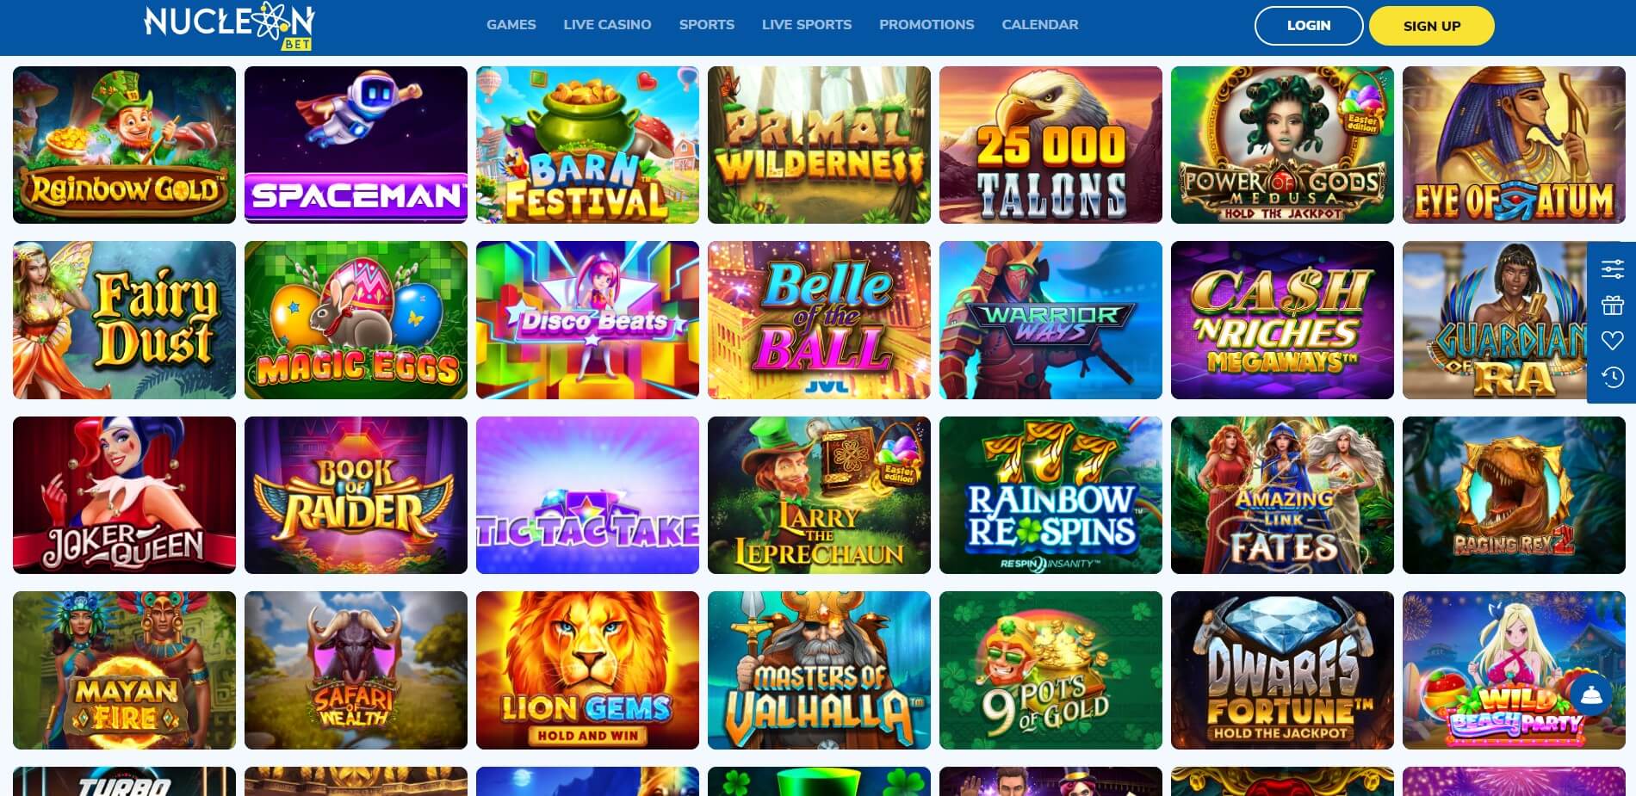The image size is (1636, 796).
Task: Go to the NucleonBet logo home
Action: click(x=229, y=26)
